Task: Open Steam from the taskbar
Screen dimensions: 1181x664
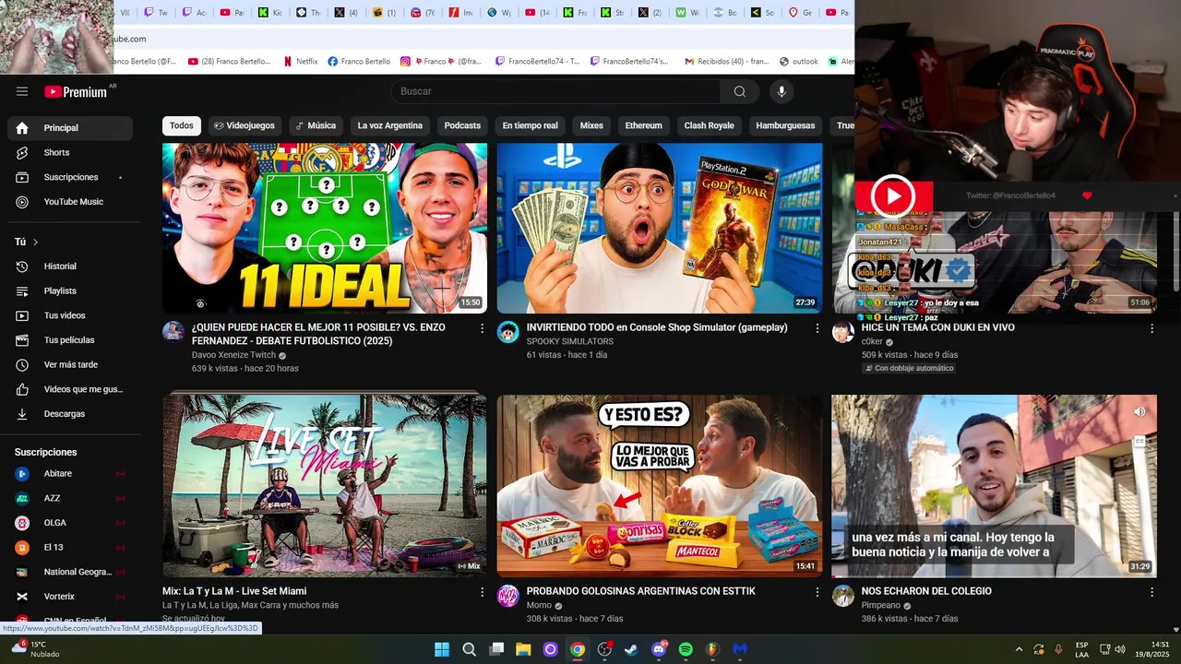Action: [631, 649]
